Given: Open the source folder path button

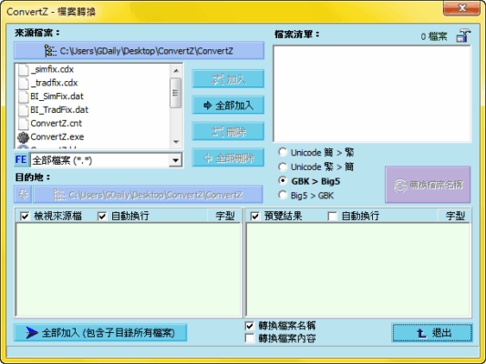Looking at the screenshot, I should (x=140, y=51).
